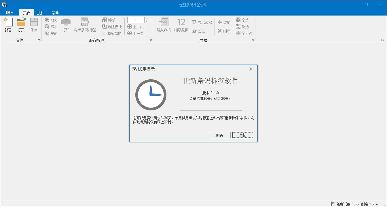The height and width of the screenshot is (207, 387).
Task: Collapse the ribbon with the chevron
Action: tap(382, 40)
